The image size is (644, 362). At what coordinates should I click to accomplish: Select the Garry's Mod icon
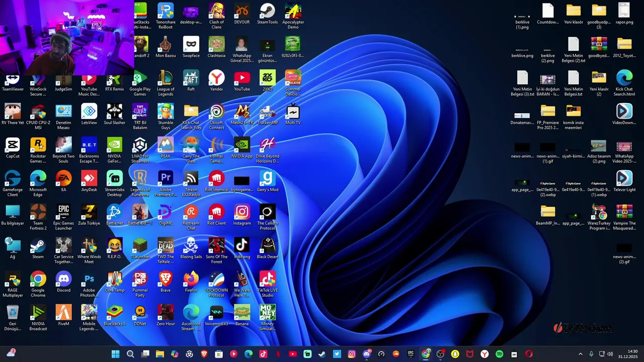pos(267,182)
